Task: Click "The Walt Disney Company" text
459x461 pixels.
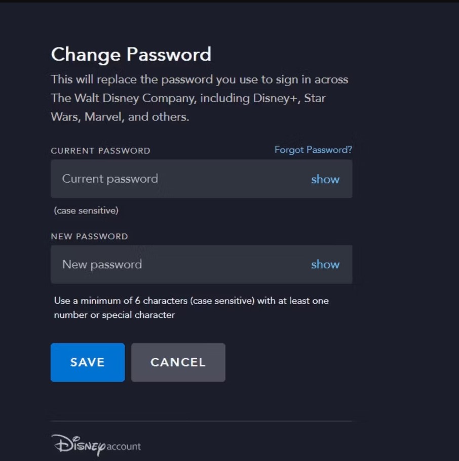Action: (x=123, y=98)
